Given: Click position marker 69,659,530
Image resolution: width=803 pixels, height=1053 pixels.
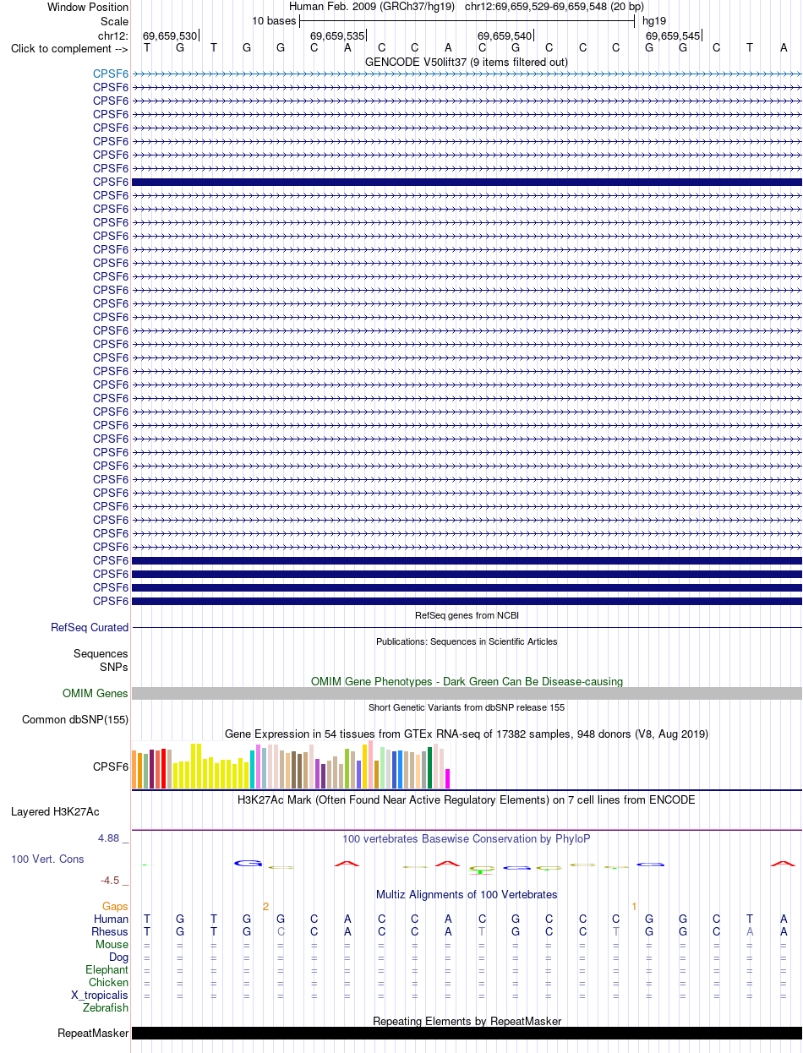Looking at the screenshot, I should click(x=170, y=35).
